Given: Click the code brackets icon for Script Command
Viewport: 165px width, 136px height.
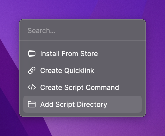Looking at the screenshot, I should [x=32, y=87].
